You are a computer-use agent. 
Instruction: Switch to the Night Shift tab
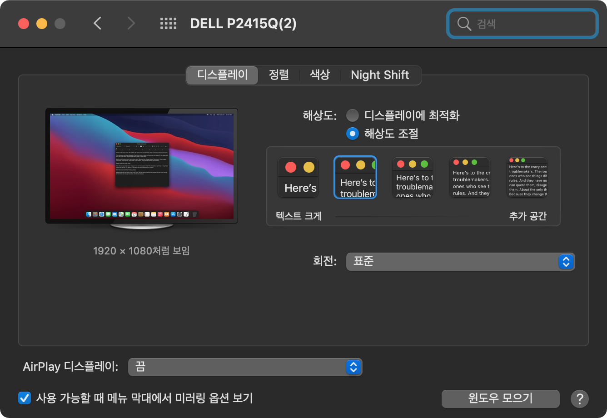pyautogui.click(x=380, y=75)
